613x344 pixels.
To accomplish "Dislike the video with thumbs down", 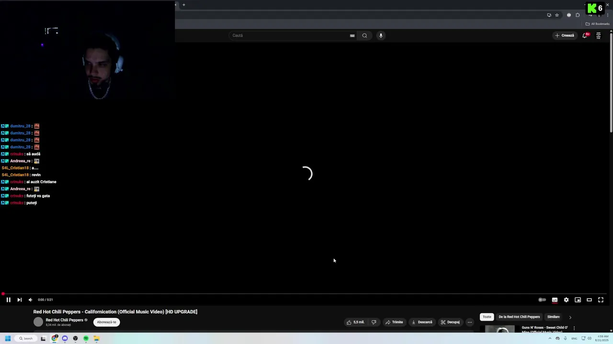I will (x=374, y=322).
